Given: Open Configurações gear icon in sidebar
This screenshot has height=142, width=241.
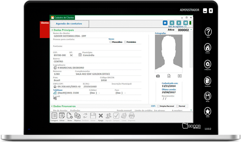Looking at the screenshot, I should [208, 64].
